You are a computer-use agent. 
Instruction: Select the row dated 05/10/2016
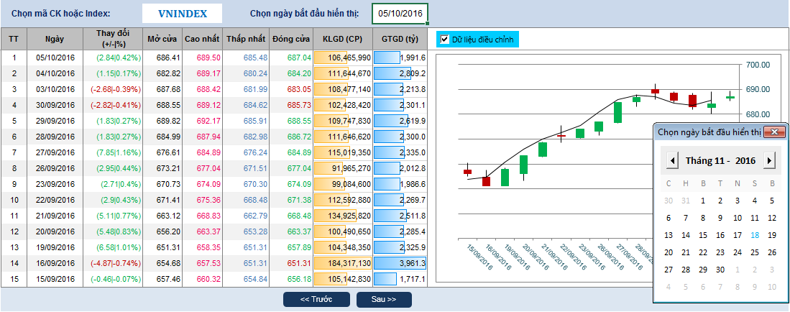click(x=214, y=58)
